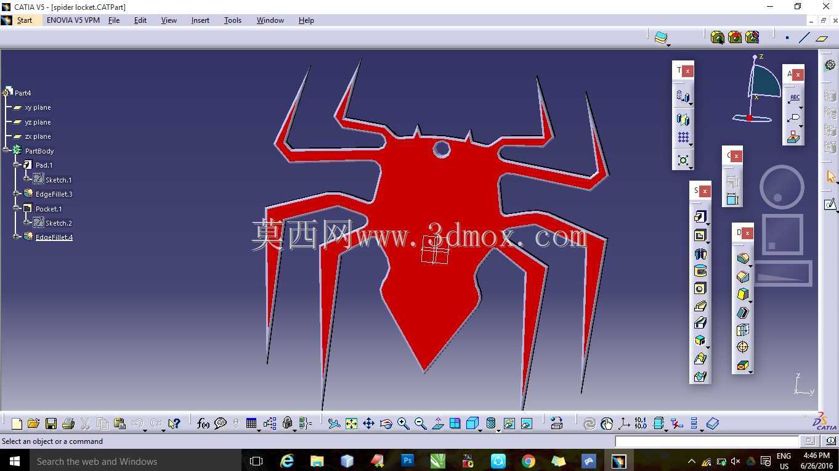The width and height of the screenshot is (839, 471).
Task: Click the Rectangular Pattern icon
Action: tap(683, 137)
